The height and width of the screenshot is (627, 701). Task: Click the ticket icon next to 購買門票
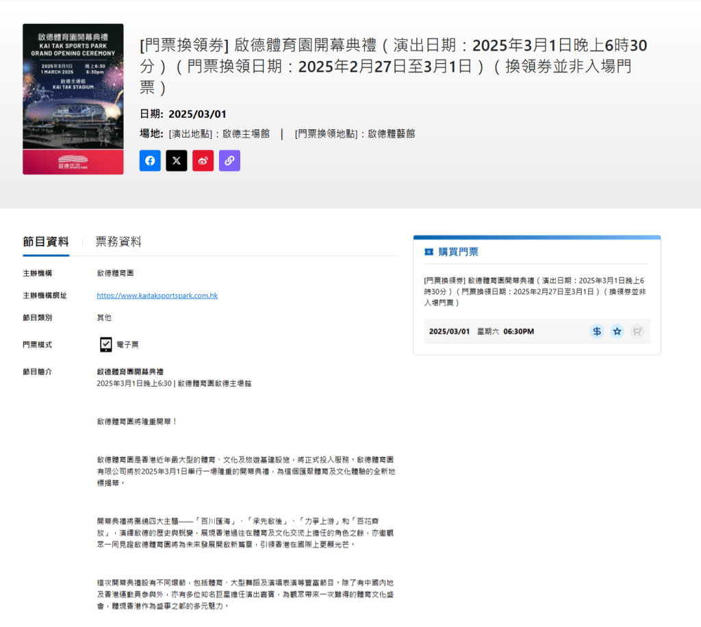[429, 252]
